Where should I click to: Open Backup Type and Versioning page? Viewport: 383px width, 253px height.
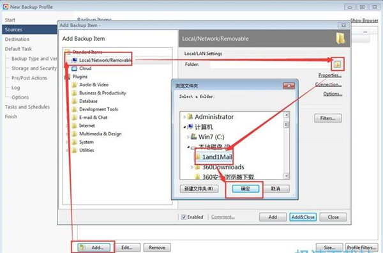tap(34, 59)
